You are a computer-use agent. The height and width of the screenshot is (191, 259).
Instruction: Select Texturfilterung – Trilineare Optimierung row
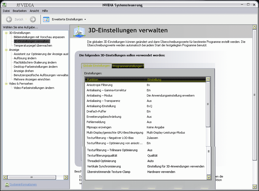[146, 150]
